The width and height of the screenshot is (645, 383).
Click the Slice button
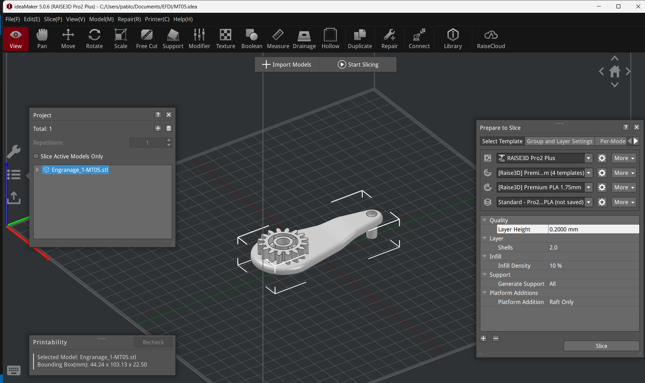click(601, 346)
